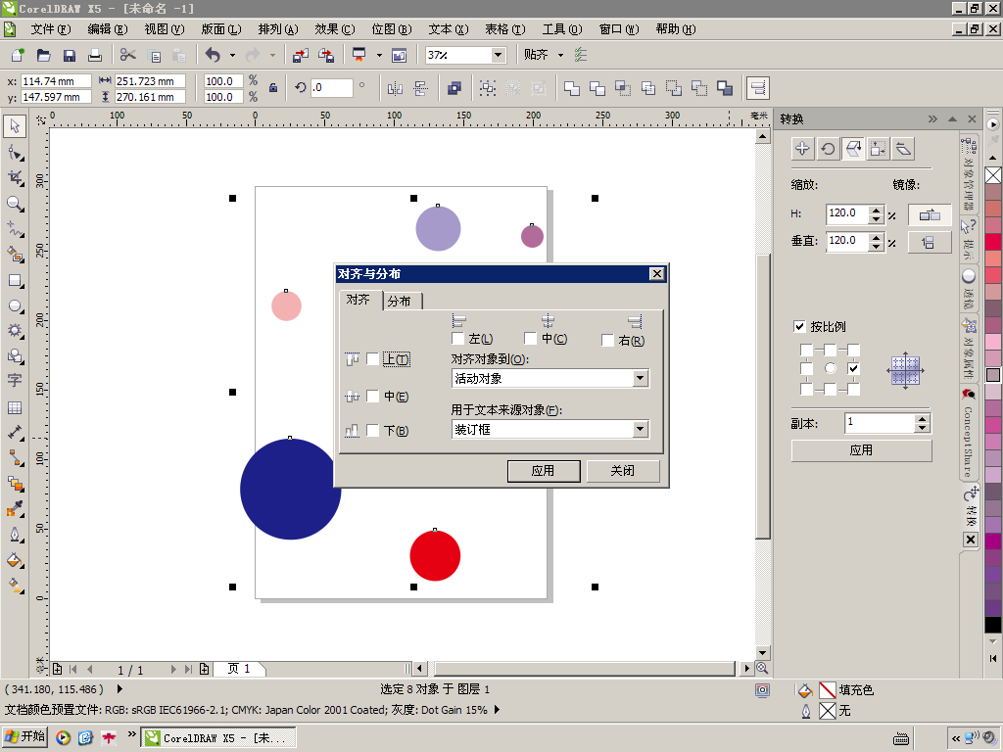
Task: Select the Fill bucket tool
Action: pos(15,561)
